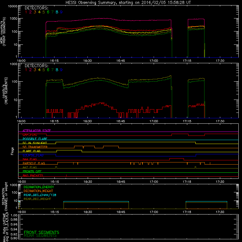The image size is (242, 242).
Task: Click the ATTENUATOR_STATE flag label
Action: [37, 131]
